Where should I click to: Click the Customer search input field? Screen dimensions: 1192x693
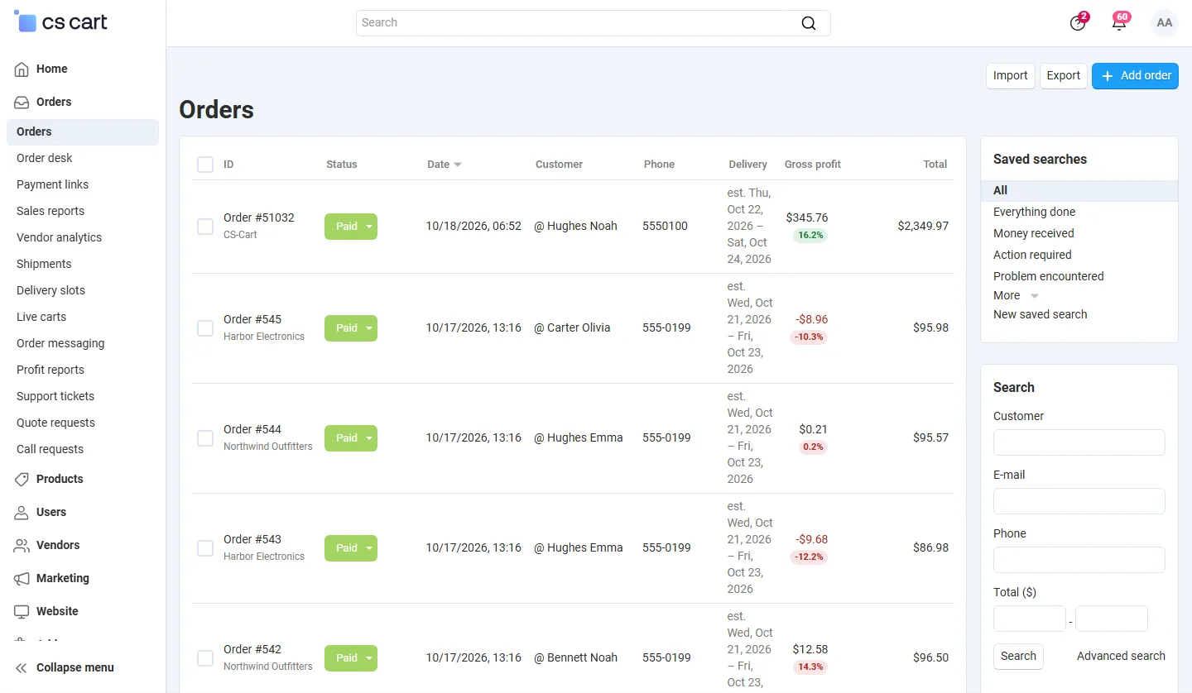pyautogui.click(x=1079, y=442)
